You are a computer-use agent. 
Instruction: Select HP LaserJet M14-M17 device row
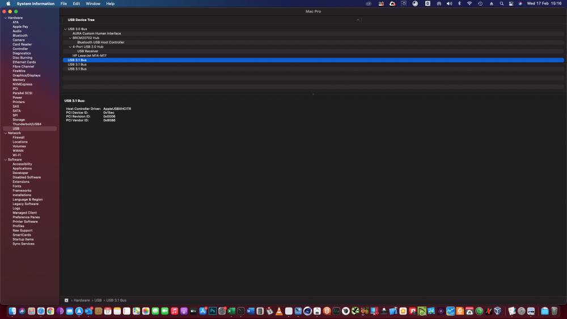click(313, 56)
